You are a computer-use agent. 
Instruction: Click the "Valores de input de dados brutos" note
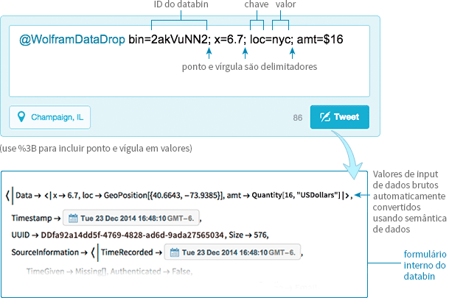point(409,202)
